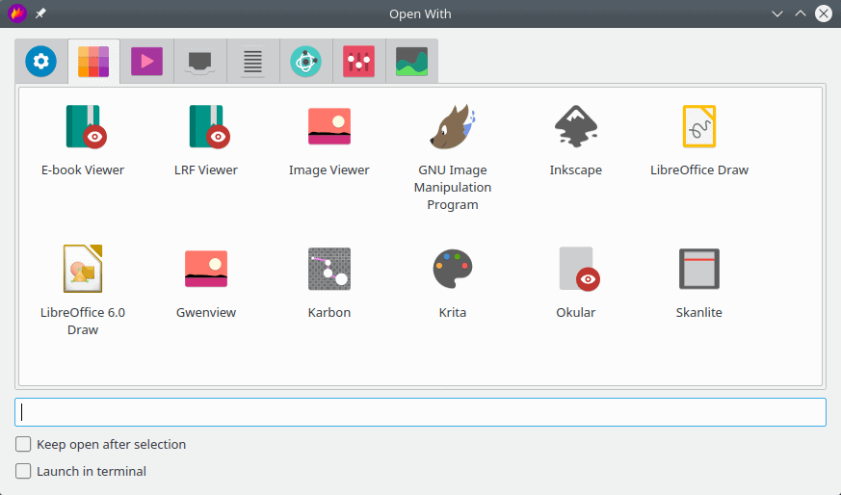Tick the Launch in terminal checkbox
The image size is (841, 495).
23,471
